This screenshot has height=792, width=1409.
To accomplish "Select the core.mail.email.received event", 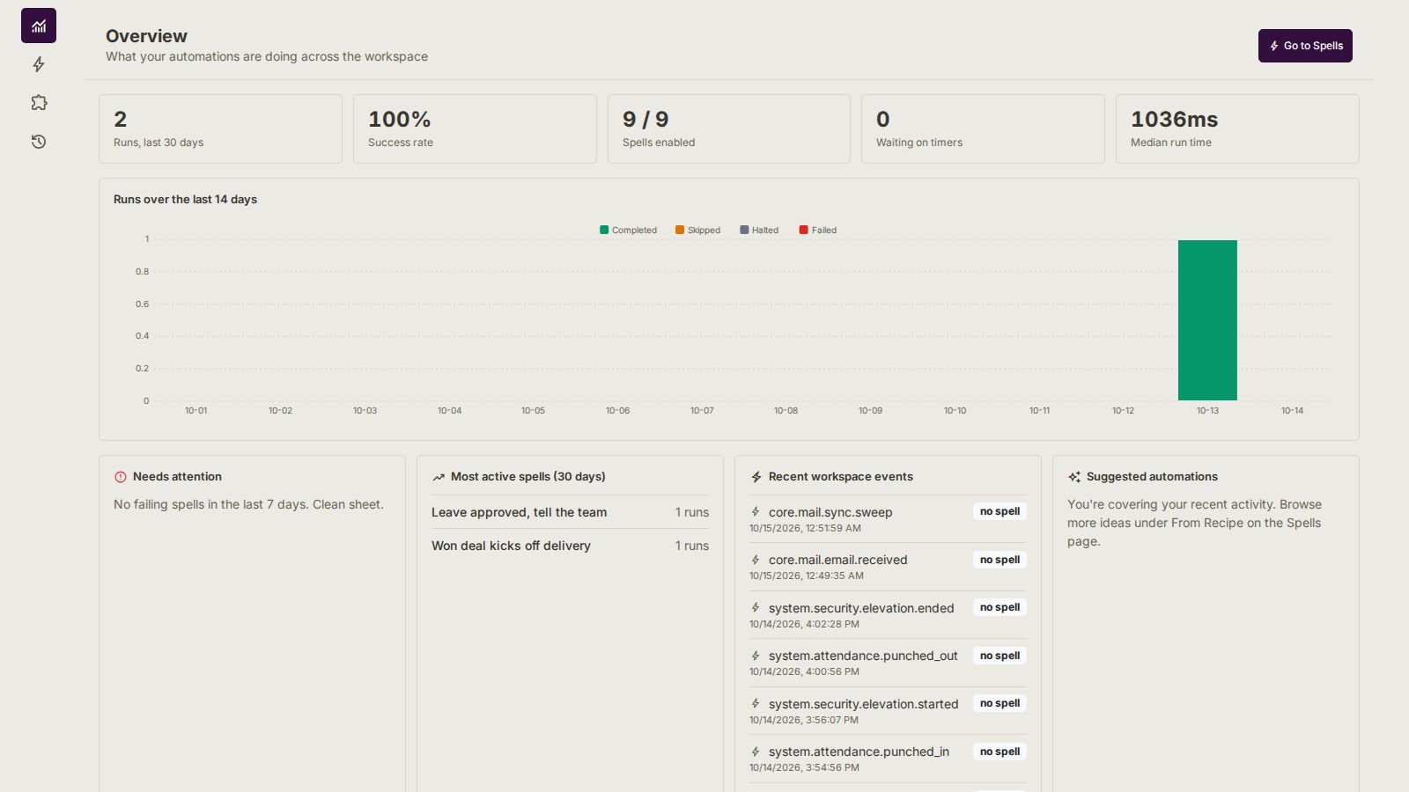I will point(888,567).
